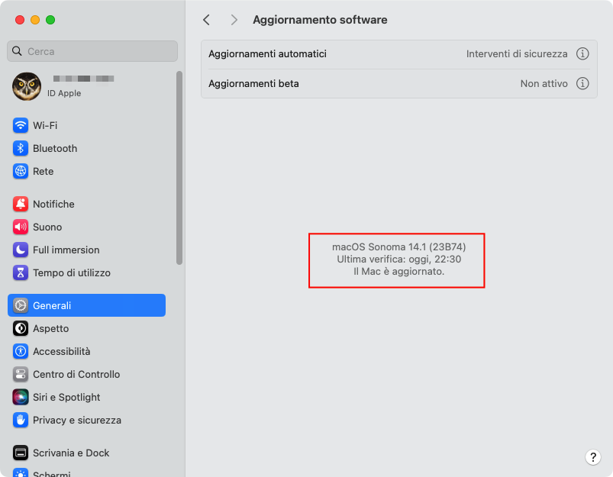Go back with the left chevron
Viewport: 613px width, 477px height.
pos(206,20)
